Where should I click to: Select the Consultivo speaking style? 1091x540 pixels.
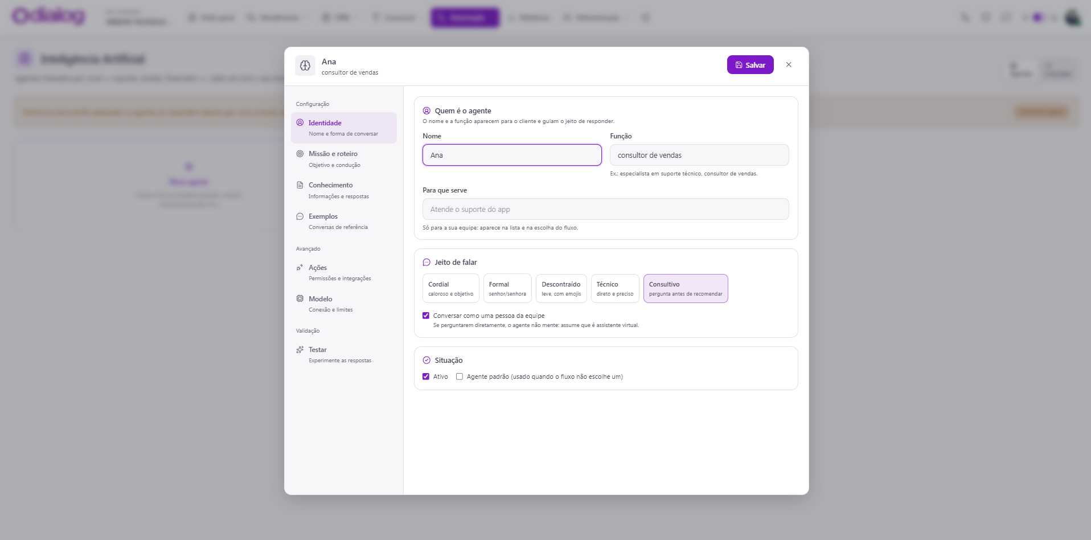point(686,288)
